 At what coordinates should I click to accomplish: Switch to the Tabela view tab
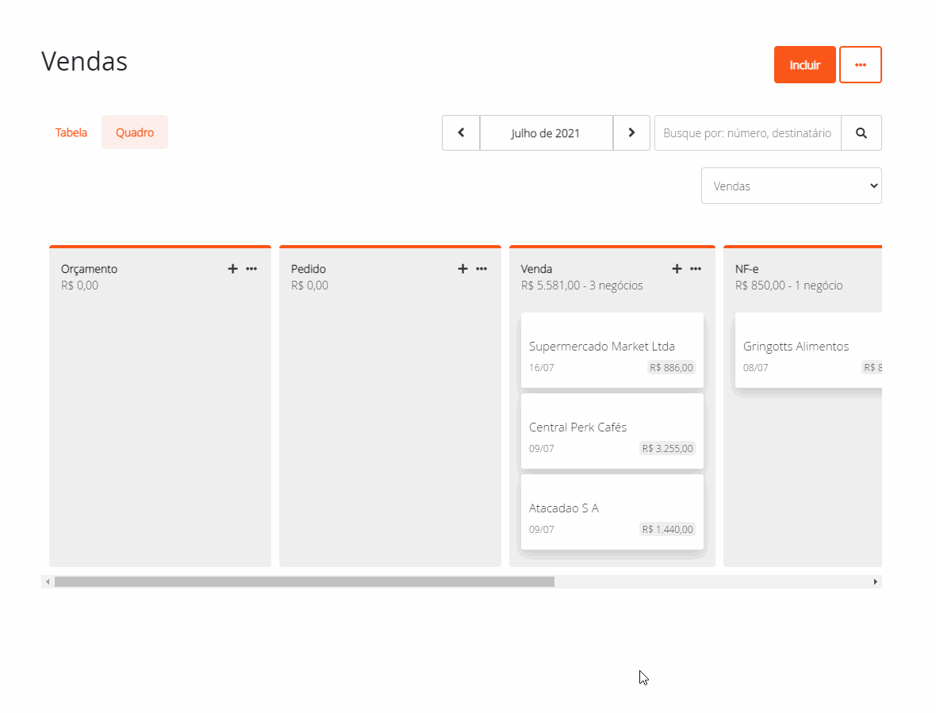(x=71, y=132)
